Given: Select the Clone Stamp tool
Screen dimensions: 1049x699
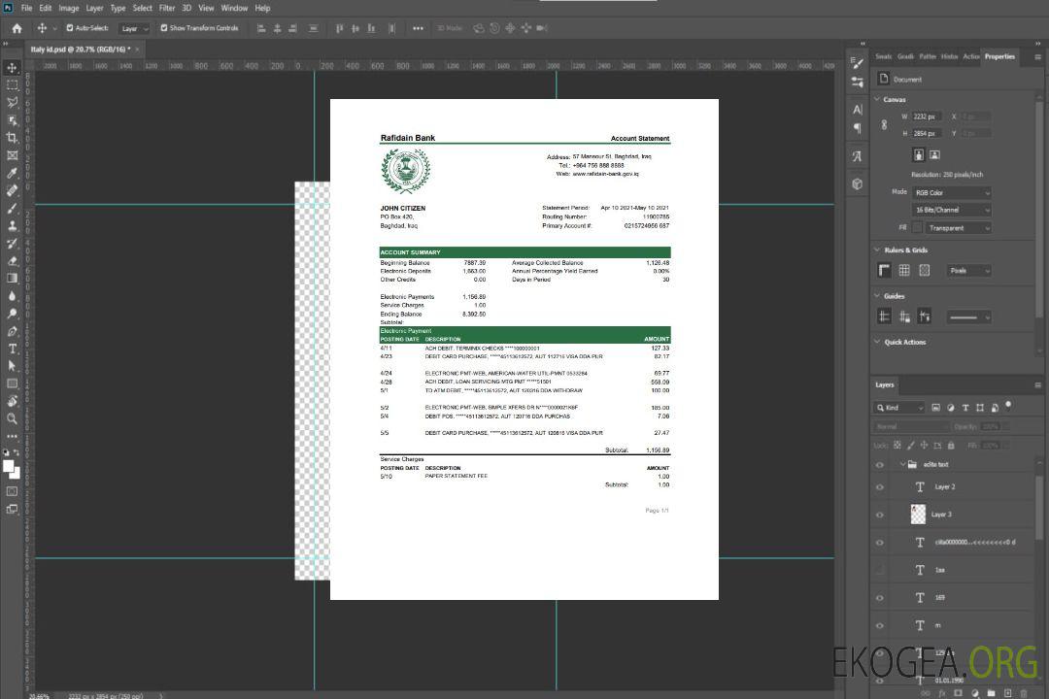Looking at the screenshot, I should (12, 225).
